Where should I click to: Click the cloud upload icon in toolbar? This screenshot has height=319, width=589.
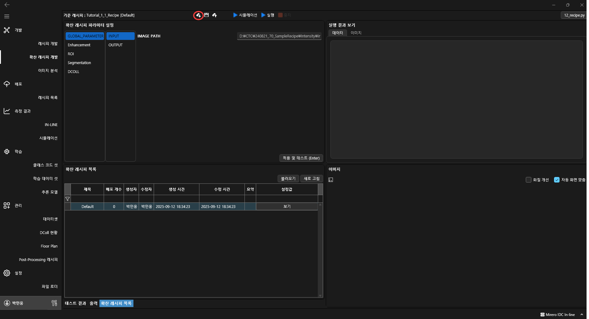tap(214, 15)
